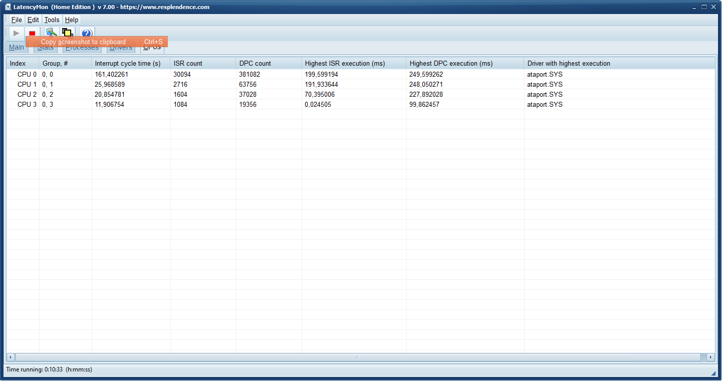Viewport: 722px width, 381px height.
Task: Sort by Interrupt cycle time (s) header
Action: coord(131,63)
